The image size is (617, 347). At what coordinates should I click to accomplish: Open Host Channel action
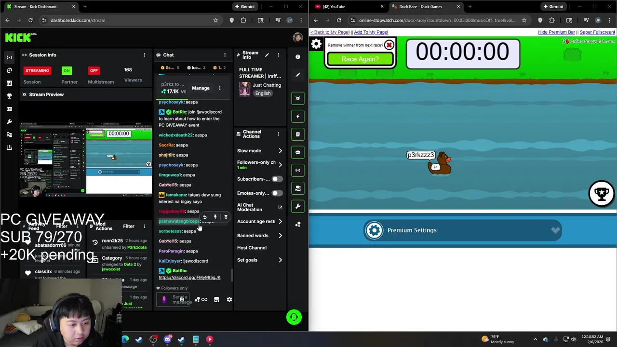252,248
